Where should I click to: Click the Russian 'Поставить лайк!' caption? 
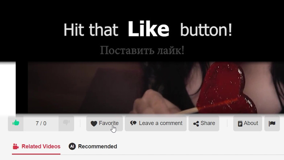tap(142, 50)
